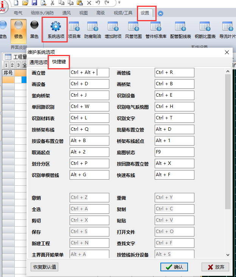Click the 防腐刷油 ribbon icon
236x277 pixels.
point(93,27)
